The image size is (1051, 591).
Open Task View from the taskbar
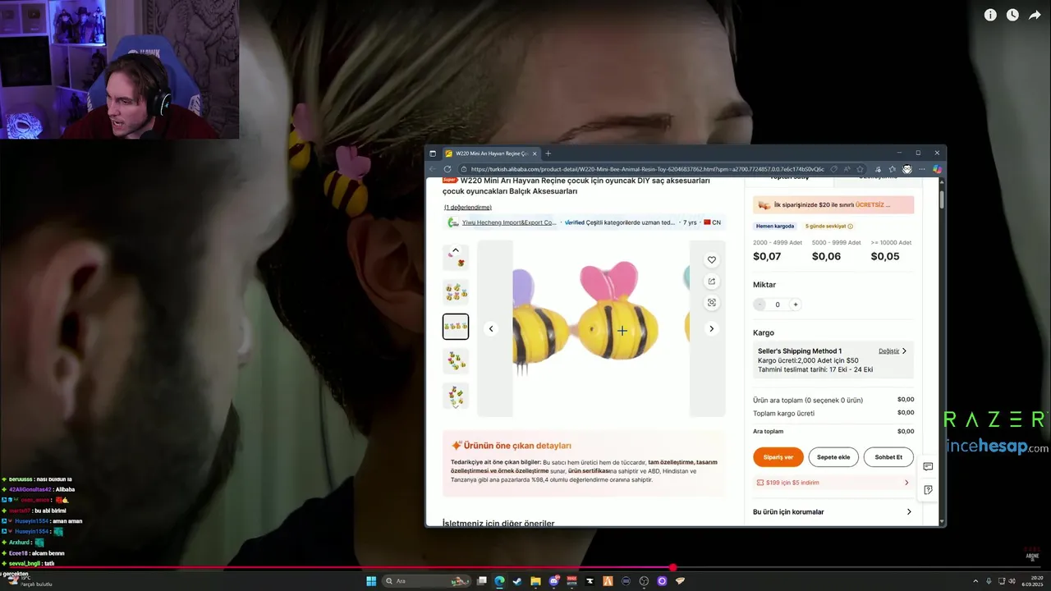pos(481,581)
